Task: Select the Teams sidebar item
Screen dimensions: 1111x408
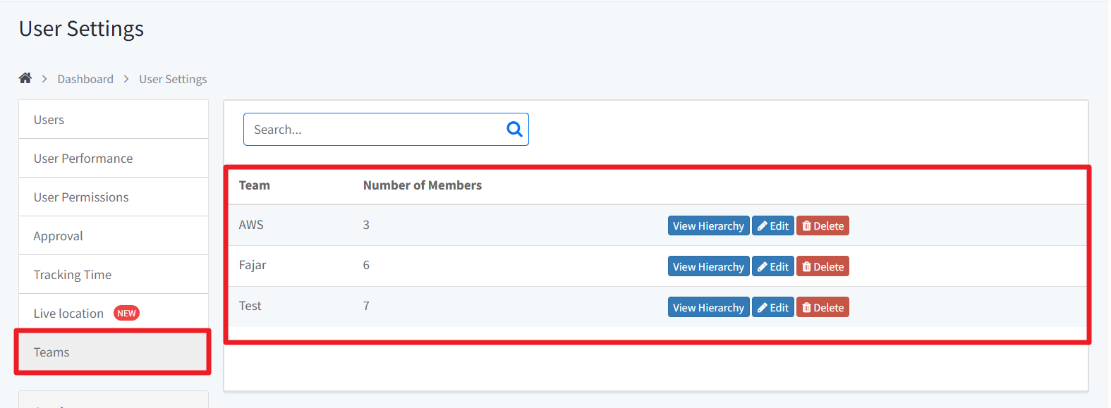Action: click(x=51, y=352)
